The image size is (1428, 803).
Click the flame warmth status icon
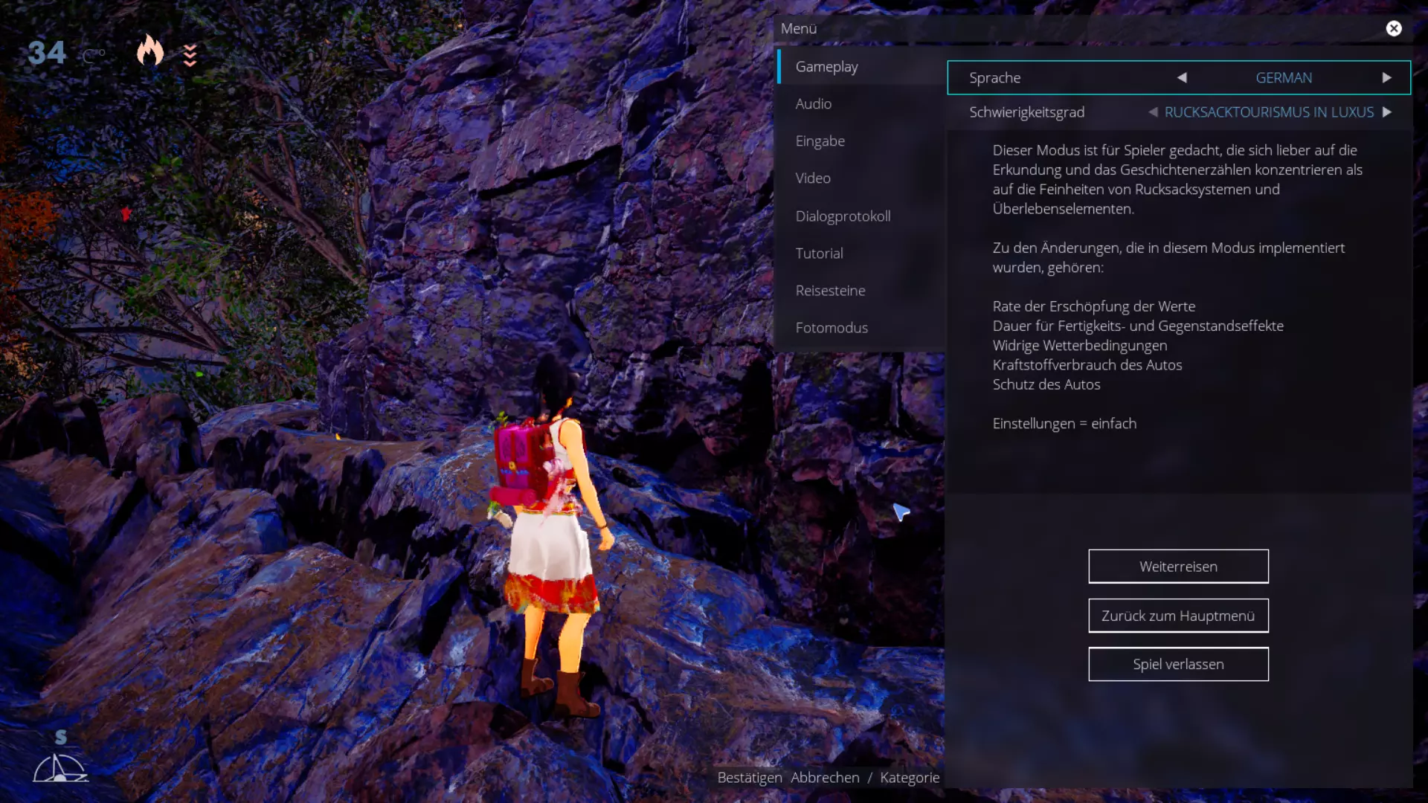[x=149, y=51]
